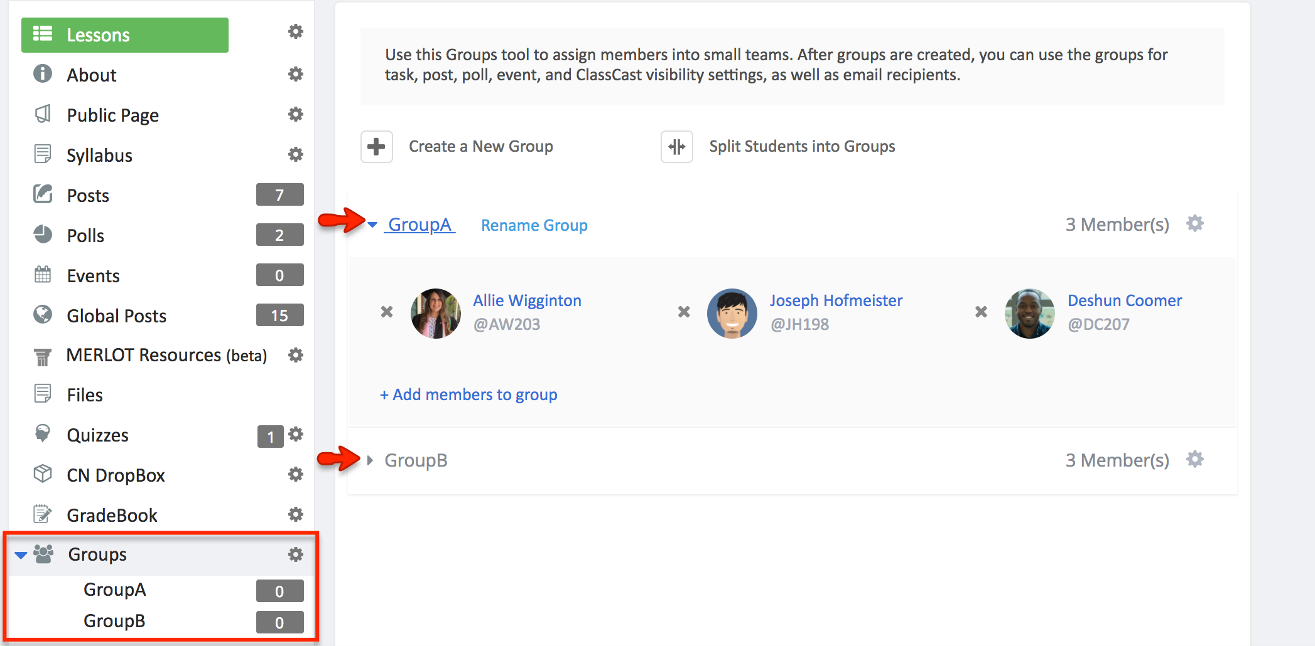Open gear settings for Groups sidebar item
This screenshot has width=1315, height=646.
296,554
